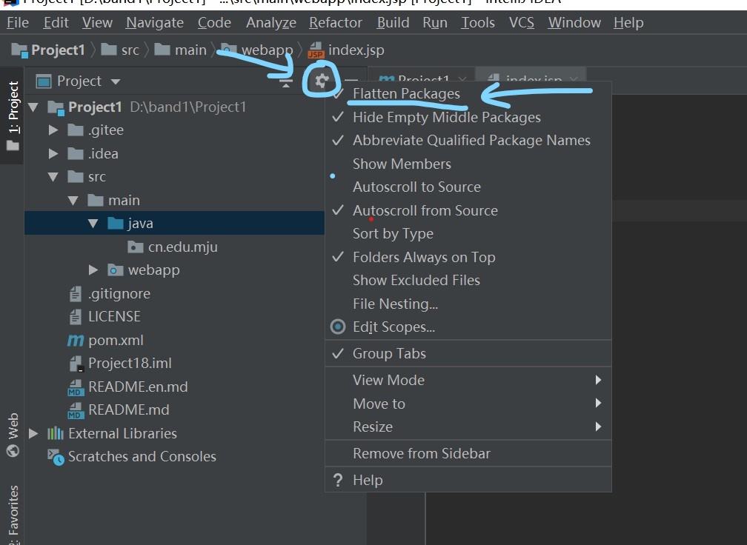
Task: Open the Refactor menu
Action: pyautogui.click(x=335, y=22)
